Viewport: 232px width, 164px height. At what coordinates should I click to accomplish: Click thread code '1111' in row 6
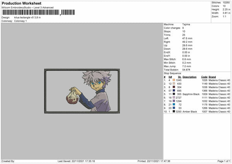tap(205, 97)
